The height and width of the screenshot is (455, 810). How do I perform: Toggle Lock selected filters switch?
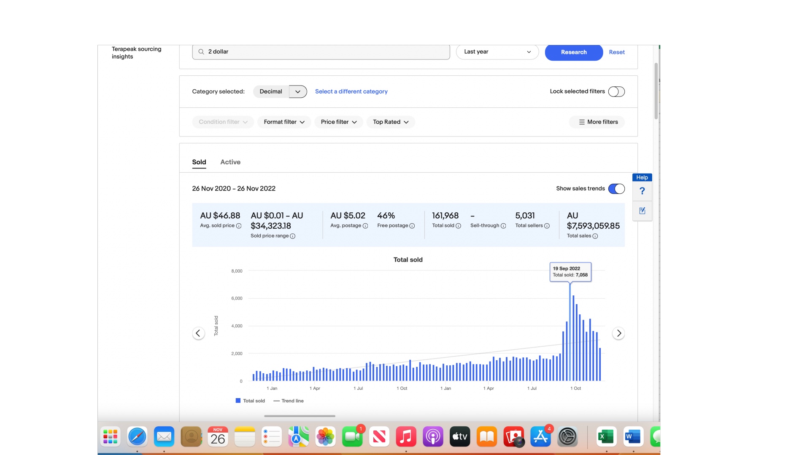coord(616,91)
